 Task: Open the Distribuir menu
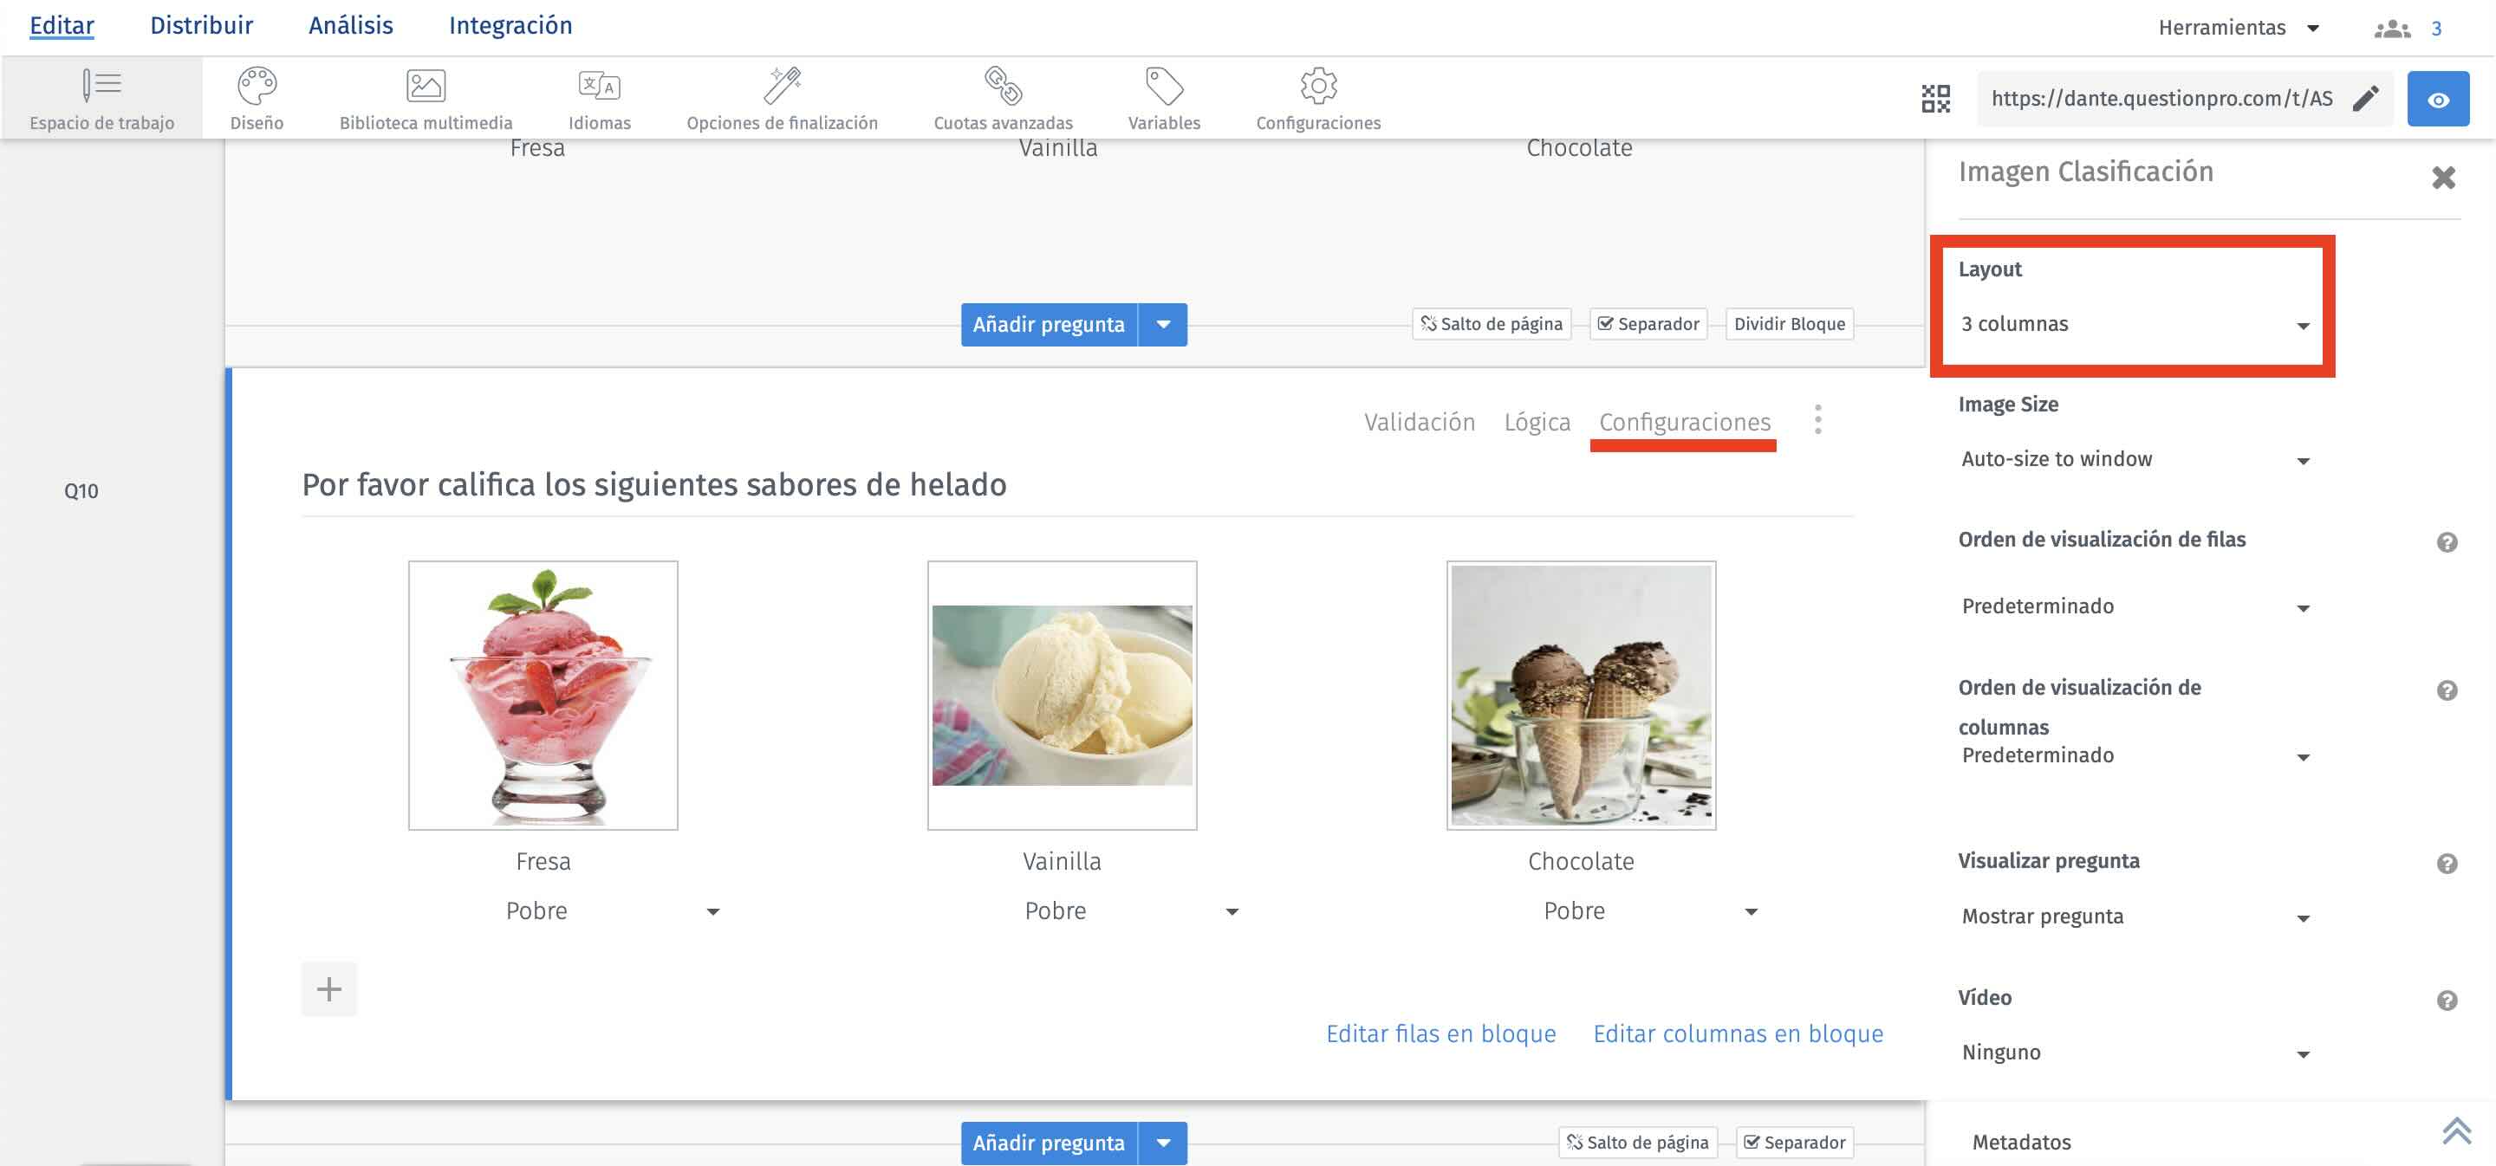coord(200,25)
